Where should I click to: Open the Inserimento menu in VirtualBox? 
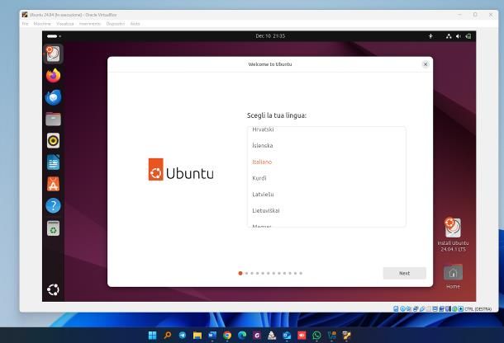(x=90, y=24)
